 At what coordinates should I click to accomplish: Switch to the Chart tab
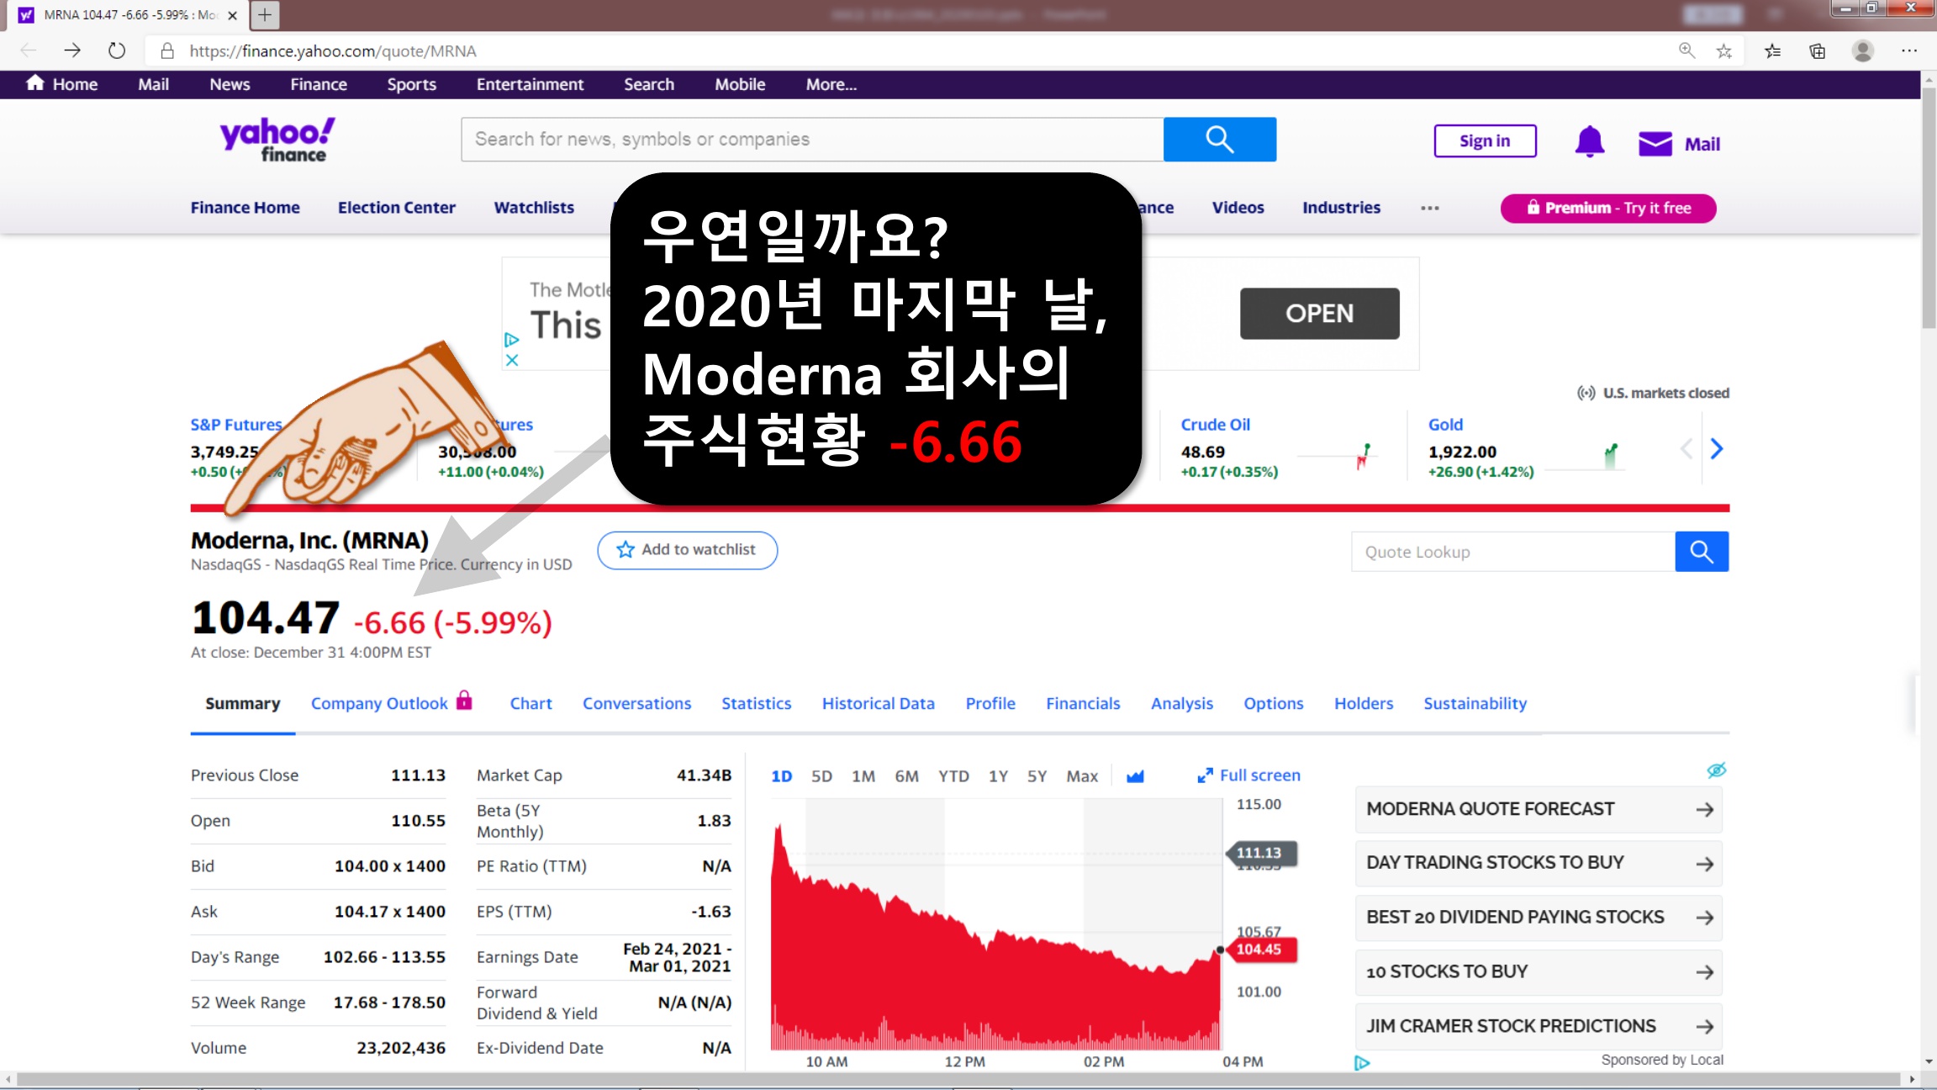click(x=530, y=704)
